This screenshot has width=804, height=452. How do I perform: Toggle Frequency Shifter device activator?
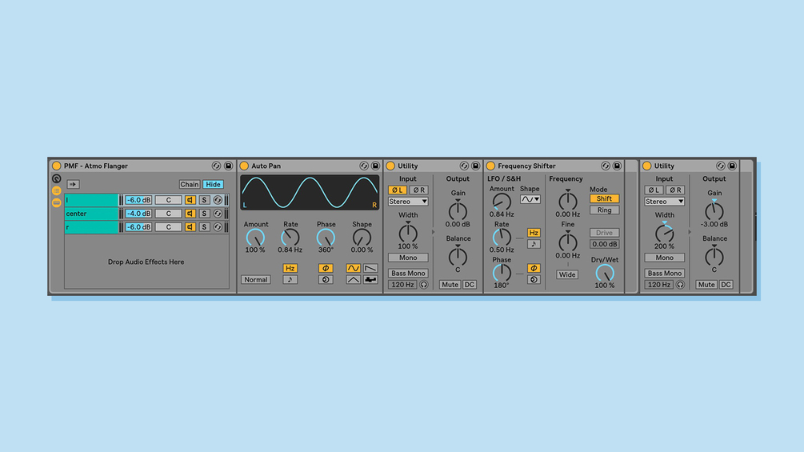[490, 166]
